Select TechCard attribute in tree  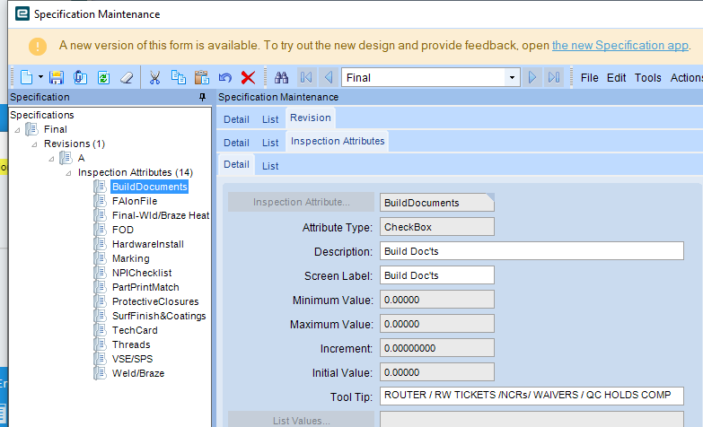click(x=135, y=330)
